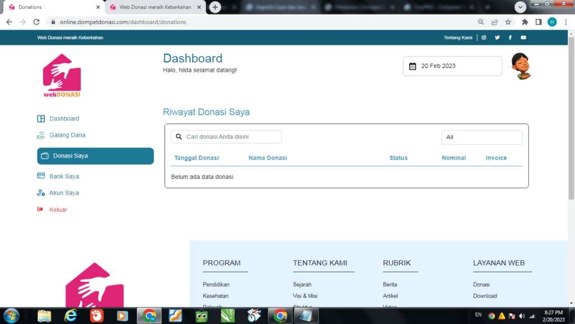Click Keluar to log out
Screen dimensions: 575x324
pos(58,210)
